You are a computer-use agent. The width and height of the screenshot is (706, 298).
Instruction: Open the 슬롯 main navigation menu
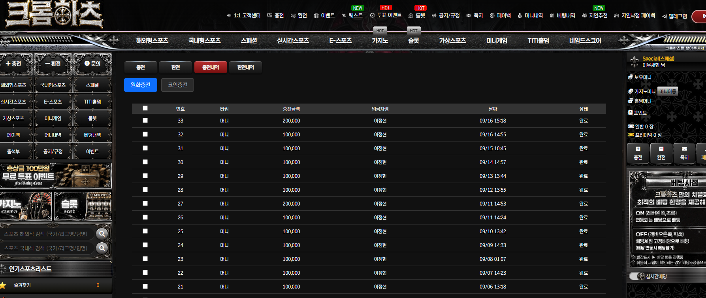coord(413,40)
